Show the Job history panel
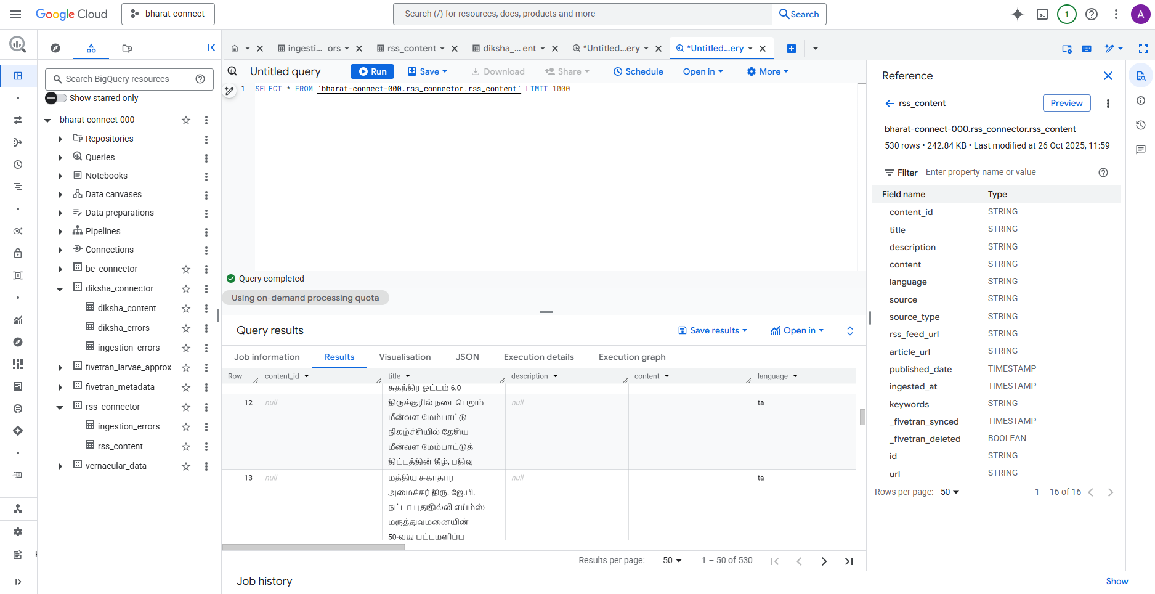The image size is (1155, 594). 1117,582
